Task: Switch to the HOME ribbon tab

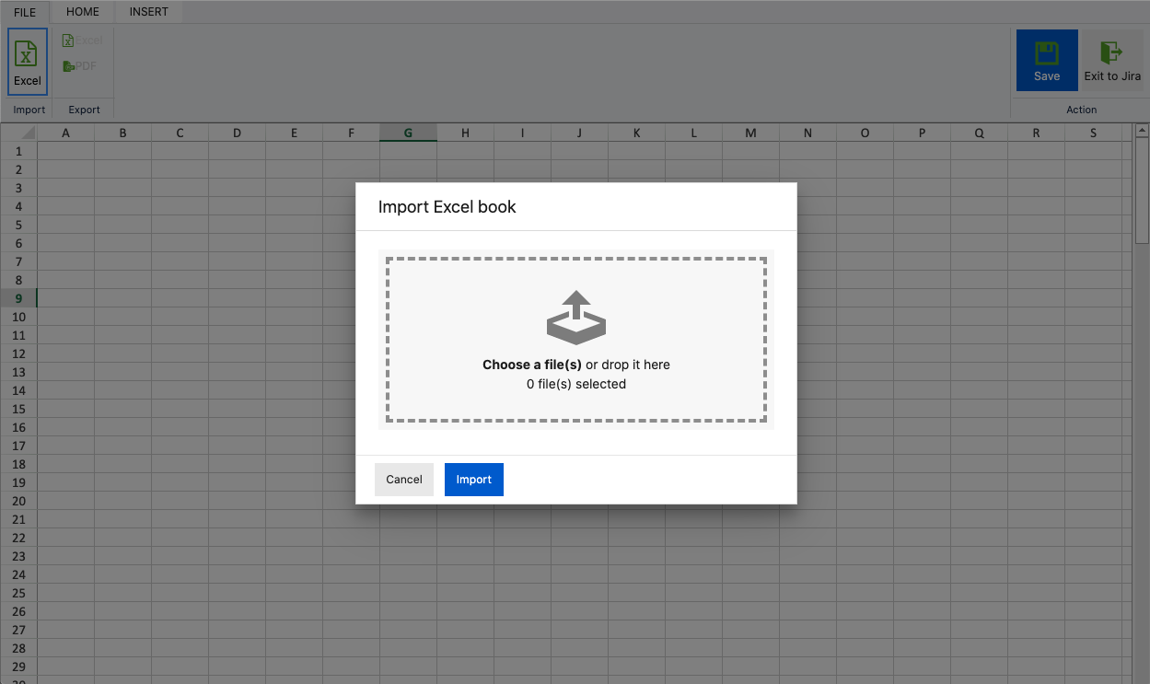Action: [x=82, y=11]
